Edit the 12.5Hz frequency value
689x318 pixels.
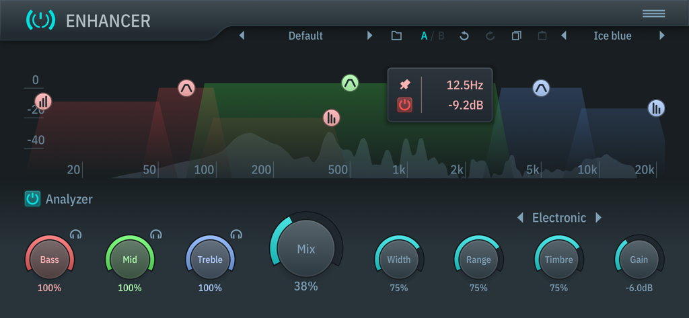(465, 85)
